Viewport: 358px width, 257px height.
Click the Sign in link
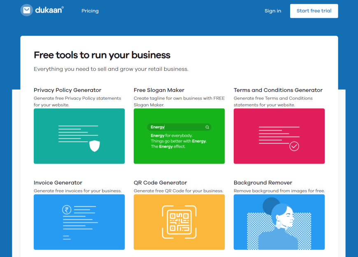[272, 11]
